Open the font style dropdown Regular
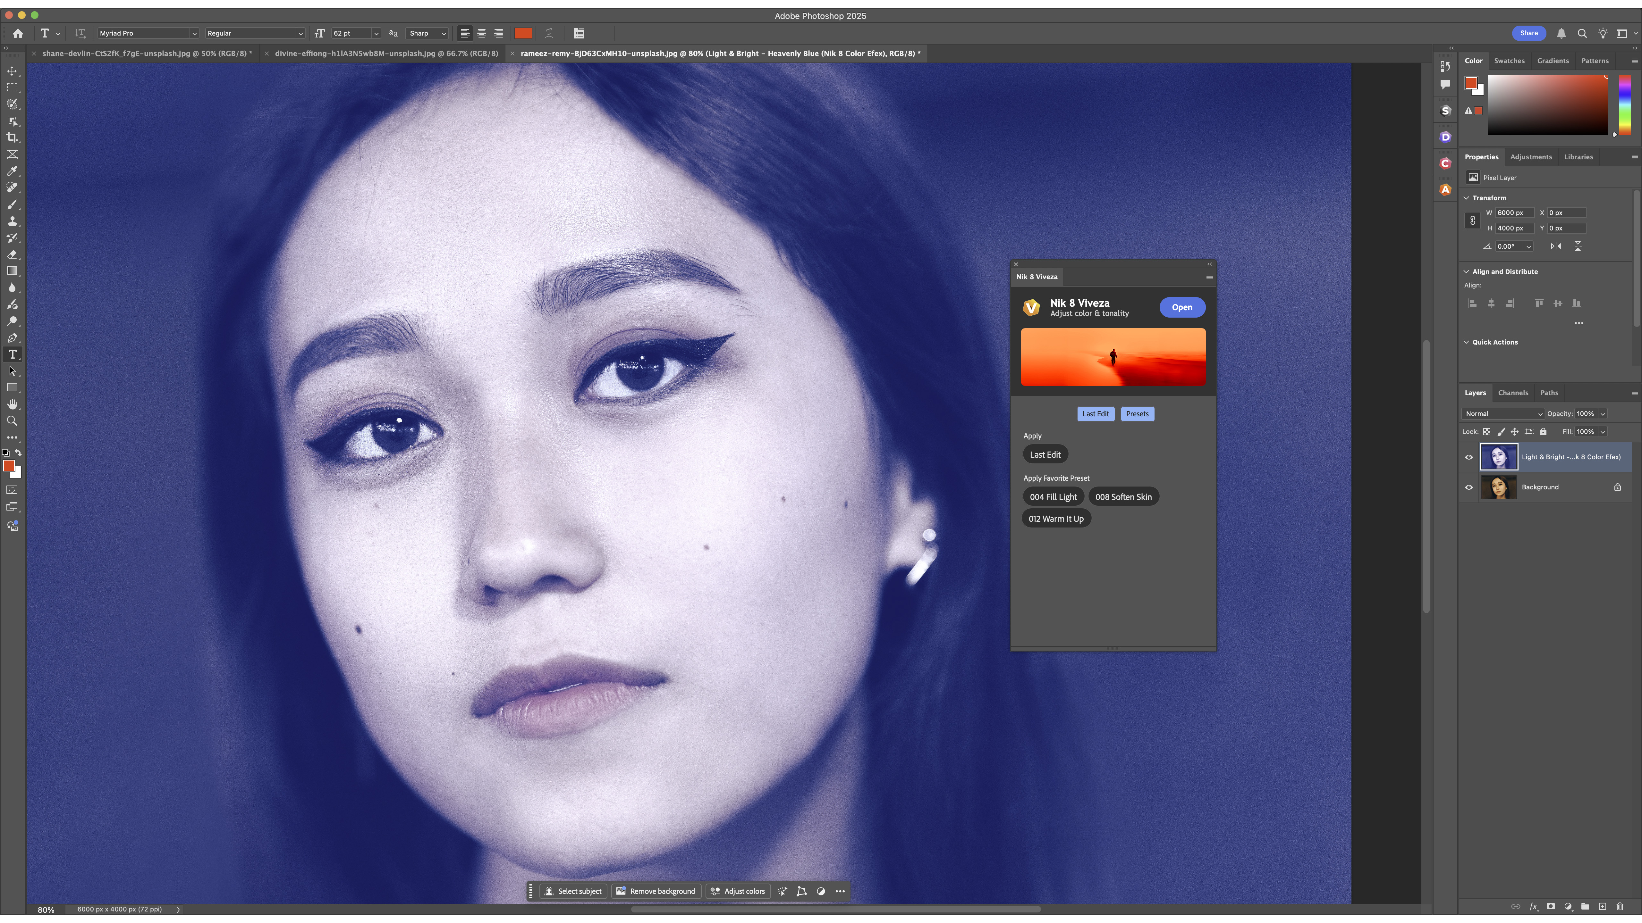Viewport: 1642px width, 923px height. pos(255,33)
